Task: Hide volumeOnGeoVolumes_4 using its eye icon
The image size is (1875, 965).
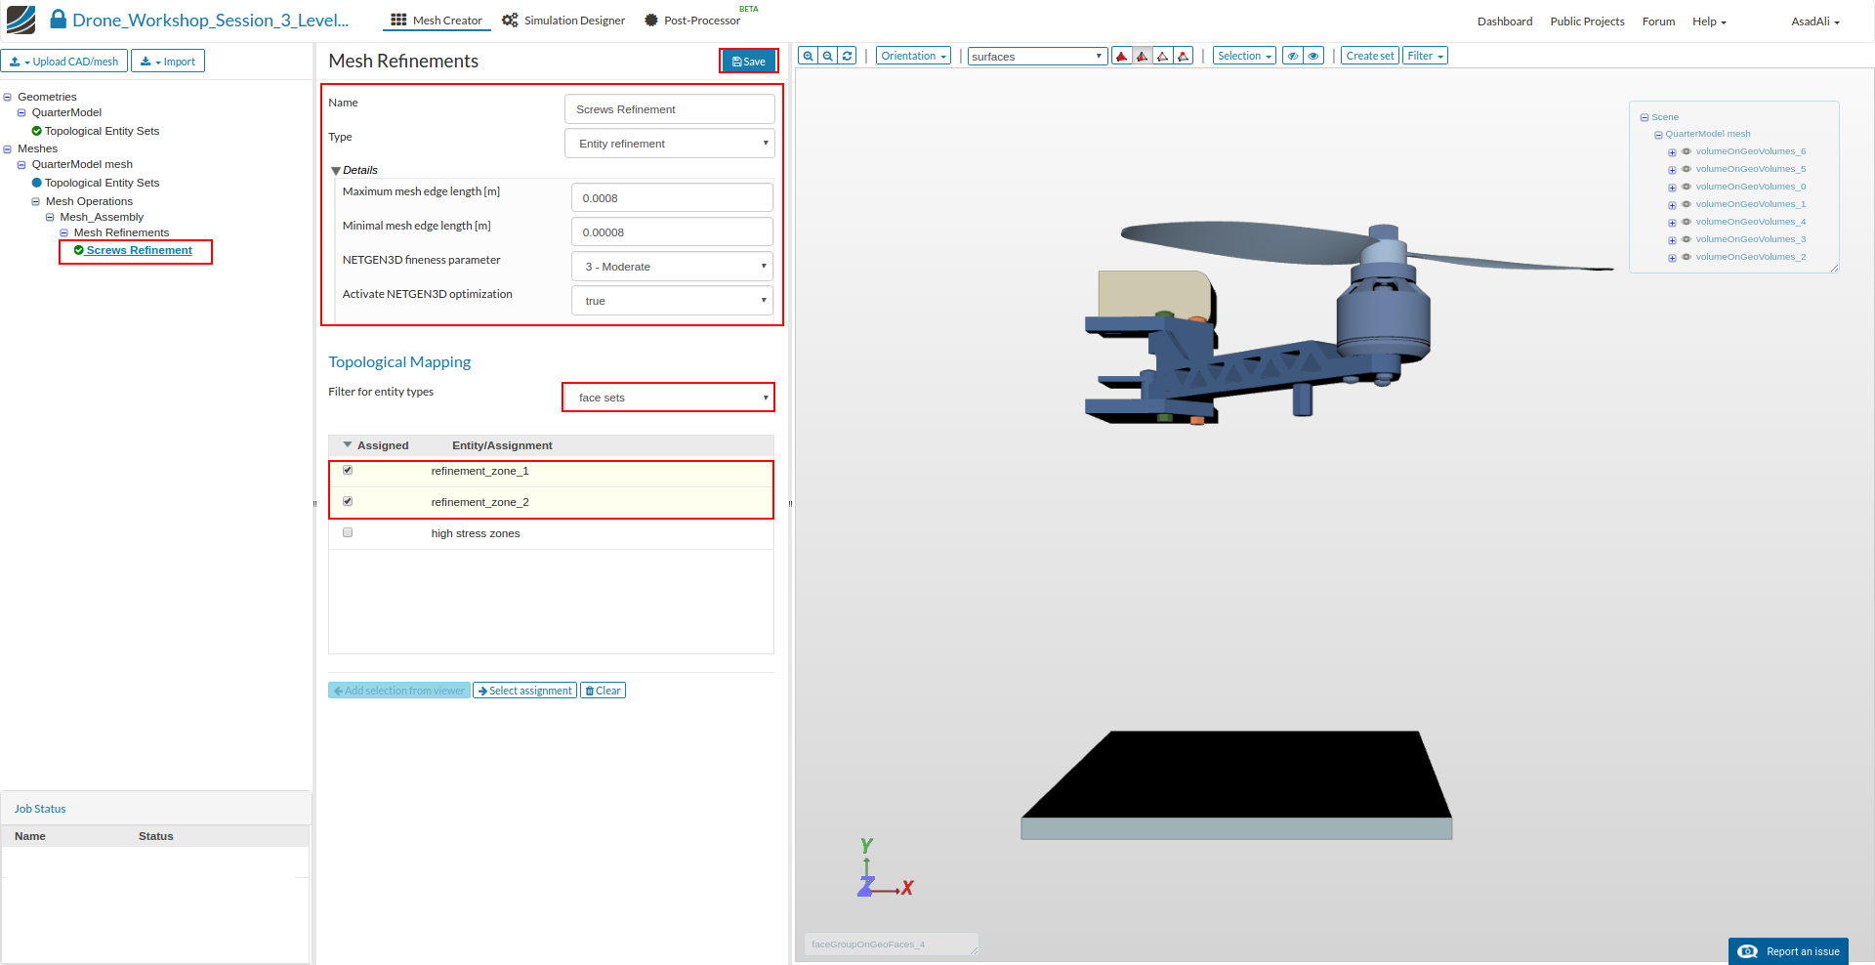Action: pos(1687,222)
